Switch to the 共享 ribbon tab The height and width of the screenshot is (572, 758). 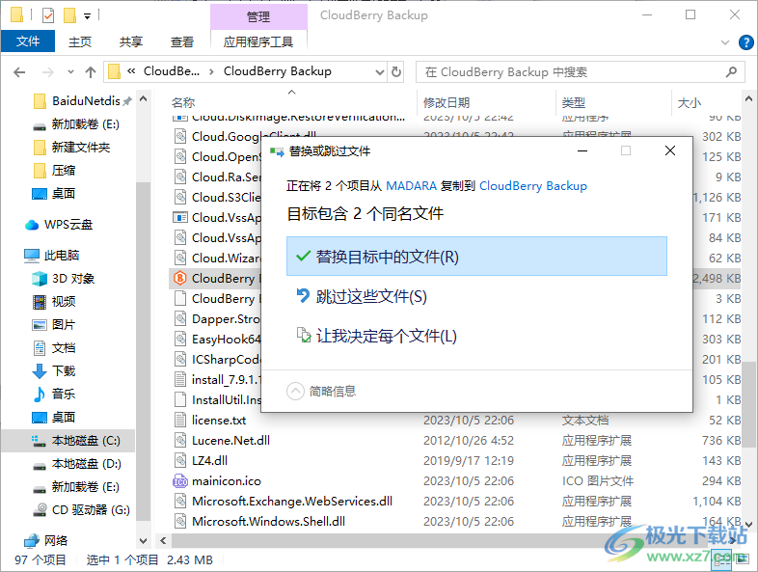coord(131,42)
